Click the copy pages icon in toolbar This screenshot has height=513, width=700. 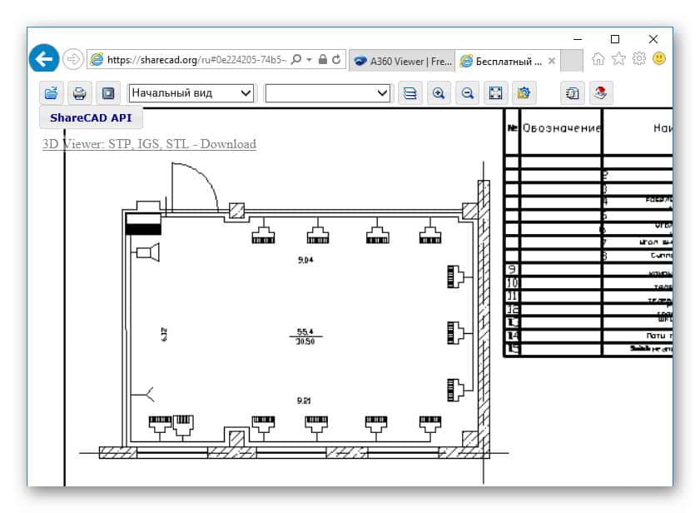pos(573,93)
